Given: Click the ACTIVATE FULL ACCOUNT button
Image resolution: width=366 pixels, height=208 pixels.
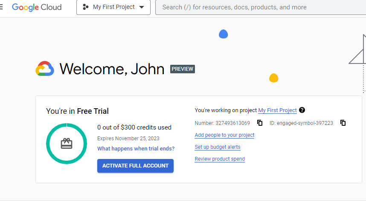Looking at the screenshot, I should [135, 166].
